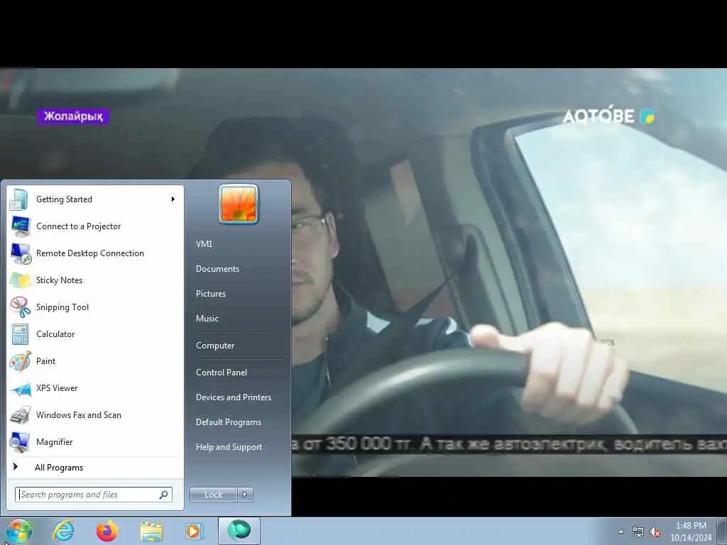
Task: Click the network status tray icon
Action: [x=638, y=532]
